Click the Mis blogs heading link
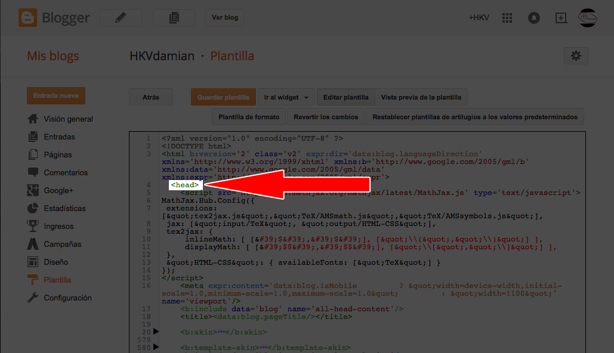The image size is (614, 353). (x=53, y=56)
